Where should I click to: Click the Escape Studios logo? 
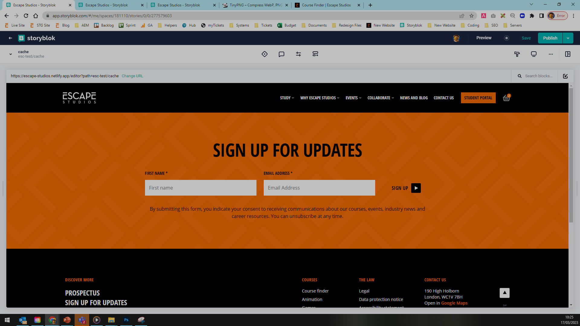click(x=79, y=98)
